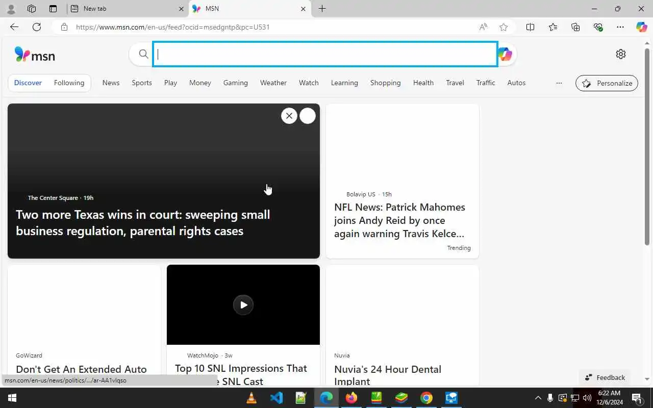
Task: Go back with browser back arrow
Action: point(14,27)
